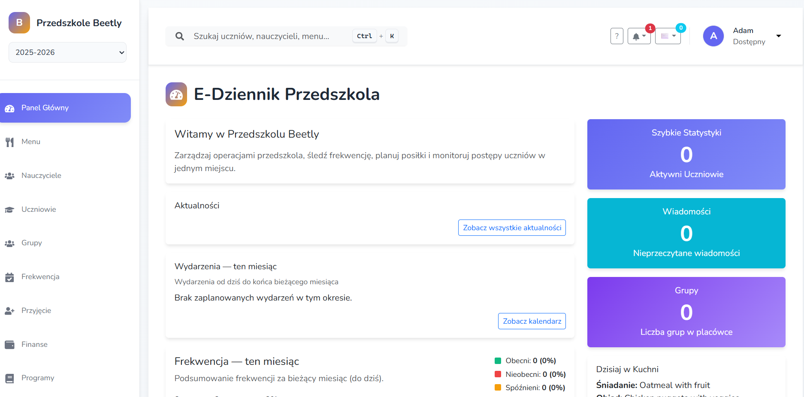Open the school year 2025-2026 dropdown
The width and height of the screenshot is (804, 397).
click(x=67, y=52)
